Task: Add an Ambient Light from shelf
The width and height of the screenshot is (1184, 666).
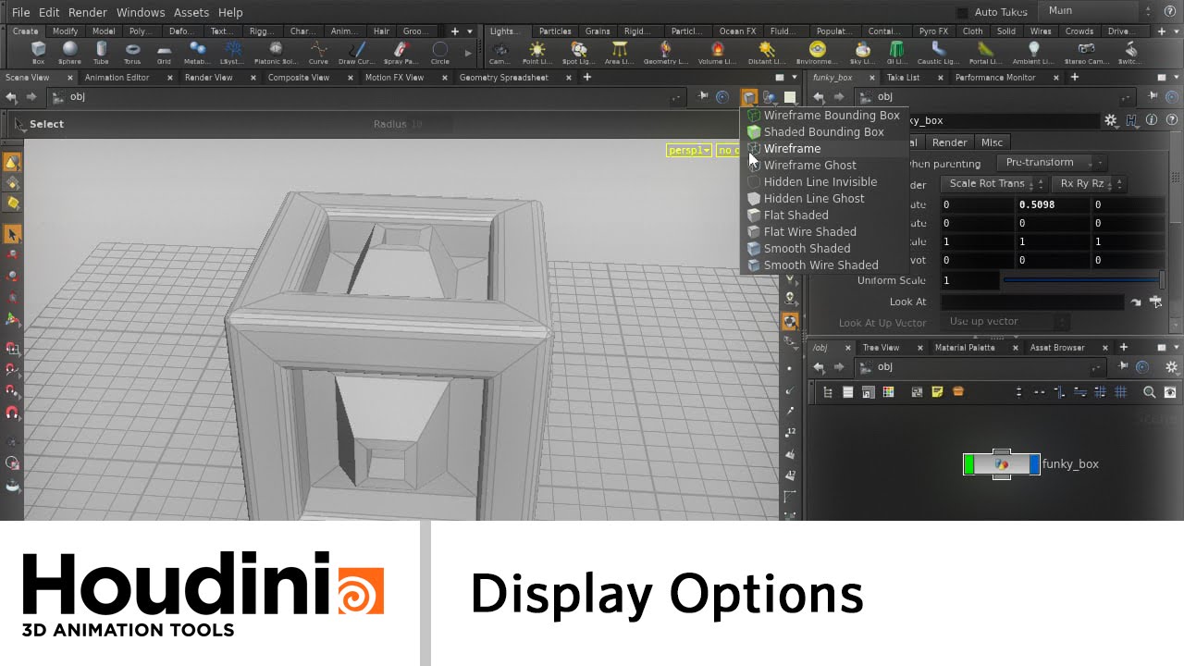Action: (x=1034, y=53)
